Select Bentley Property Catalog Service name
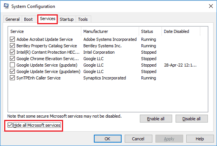217x146 pixels. point(47,46)
